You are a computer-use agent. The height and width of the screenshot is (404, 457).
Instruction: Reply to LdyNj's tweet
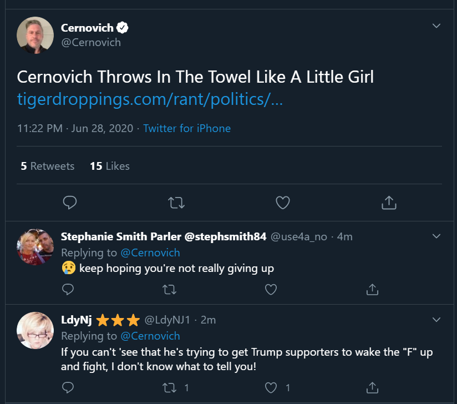pyautogui.click(x=68, y=387)
